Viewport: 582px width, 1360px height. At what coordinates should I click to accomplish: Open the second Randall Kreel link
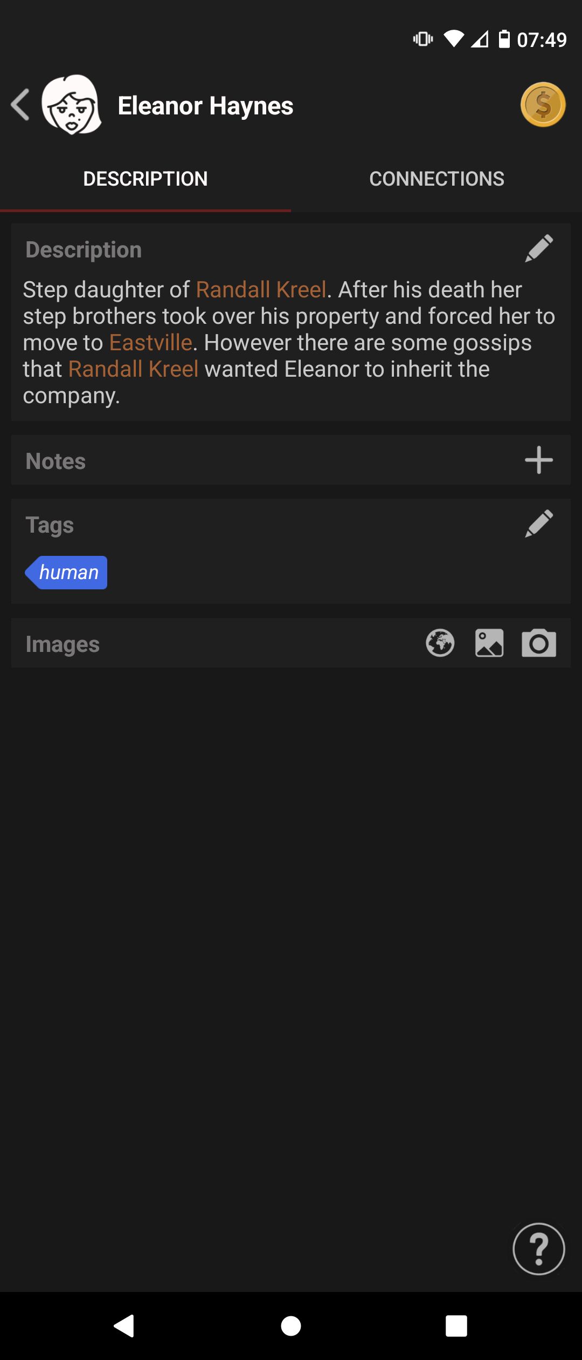point(134,369)
